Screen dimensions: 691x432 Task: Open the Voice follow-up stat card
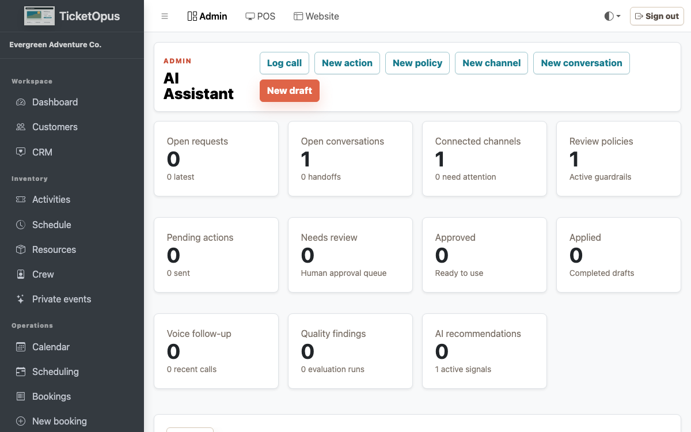coord(216,351)
